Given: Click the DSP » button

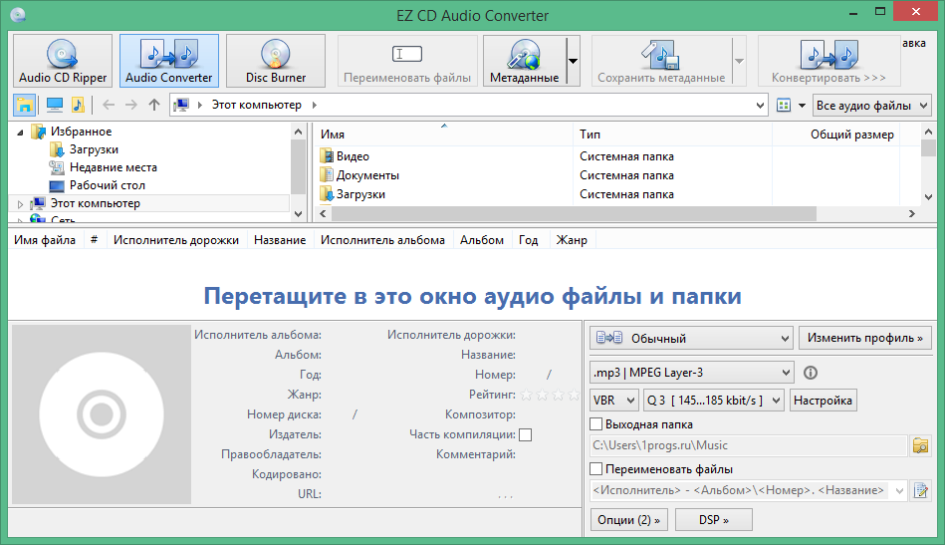Looking at the screenshot, I should 714,520.
